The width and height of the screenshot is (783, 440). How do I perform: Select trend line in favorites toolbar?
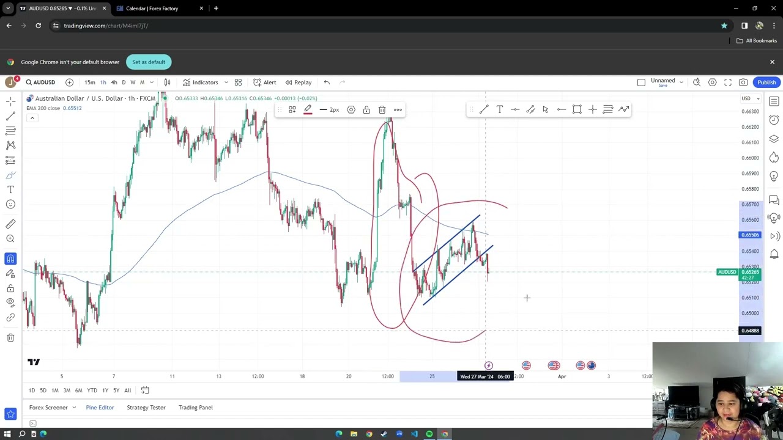pos(484,109)
